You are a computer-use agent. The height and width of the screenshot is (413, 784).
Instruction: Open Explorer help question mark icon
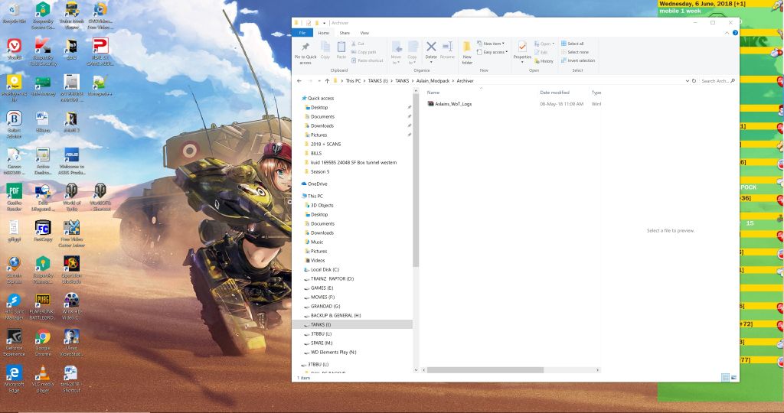(x=735, y=33)
